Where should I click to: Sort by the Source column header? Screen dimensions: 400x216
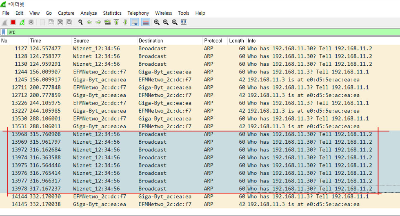click(x=104, y=40)
